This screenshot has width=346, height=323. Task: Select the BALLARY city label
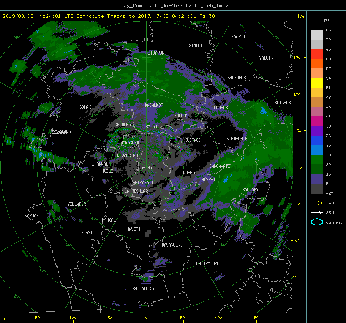point(250,190)
